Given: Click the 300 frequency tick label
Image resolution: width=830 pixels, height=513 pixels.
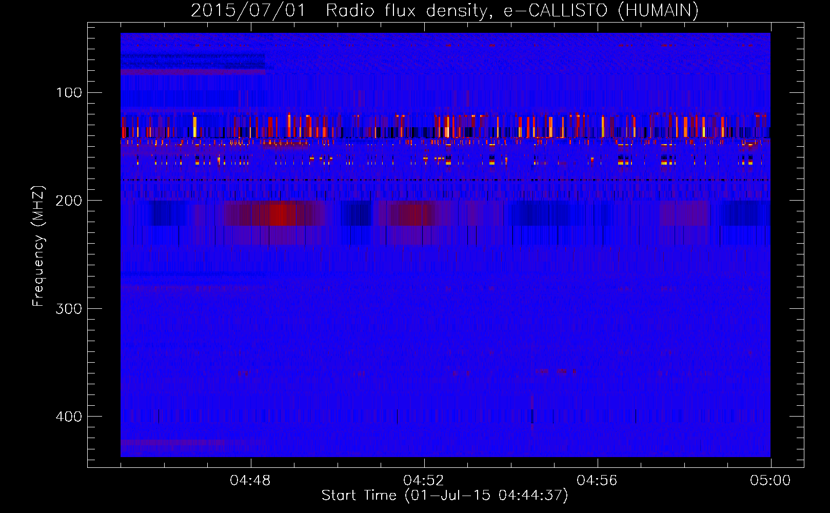Looking at the screenshot, I should coord(69,308).
